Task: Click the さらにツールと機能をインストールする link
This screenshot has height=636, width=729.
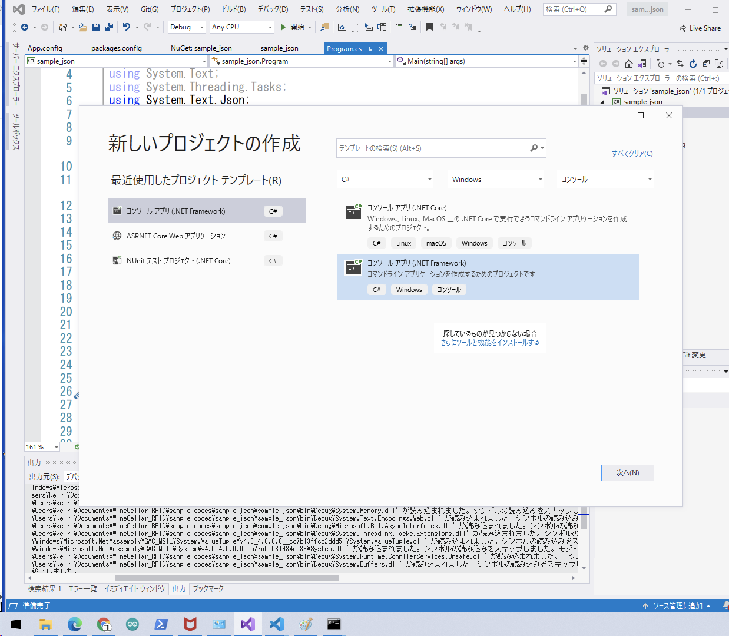Action: pyautogui.click(x=490, y=342)
